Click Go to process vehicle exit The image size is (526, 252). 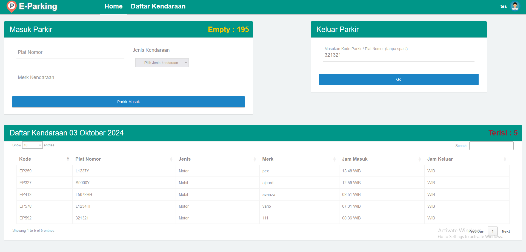(x=399, y=79)
